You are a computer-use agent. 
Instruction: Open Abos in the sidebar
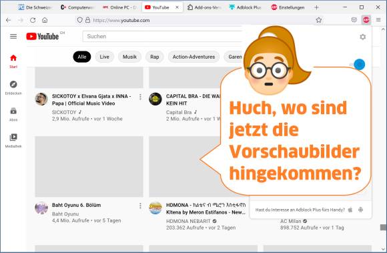[13, 114]
